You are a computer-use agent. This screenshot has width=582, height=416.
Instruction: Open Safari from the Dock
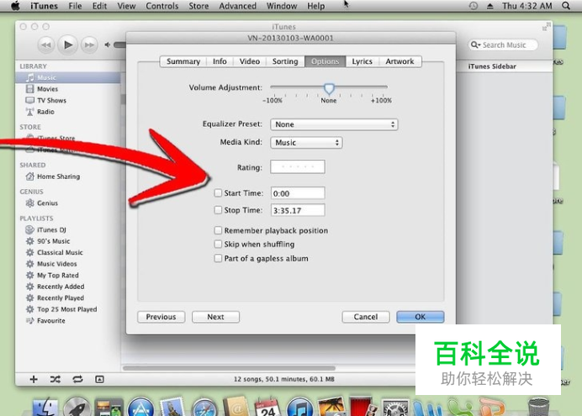click(x=204, y=408)
